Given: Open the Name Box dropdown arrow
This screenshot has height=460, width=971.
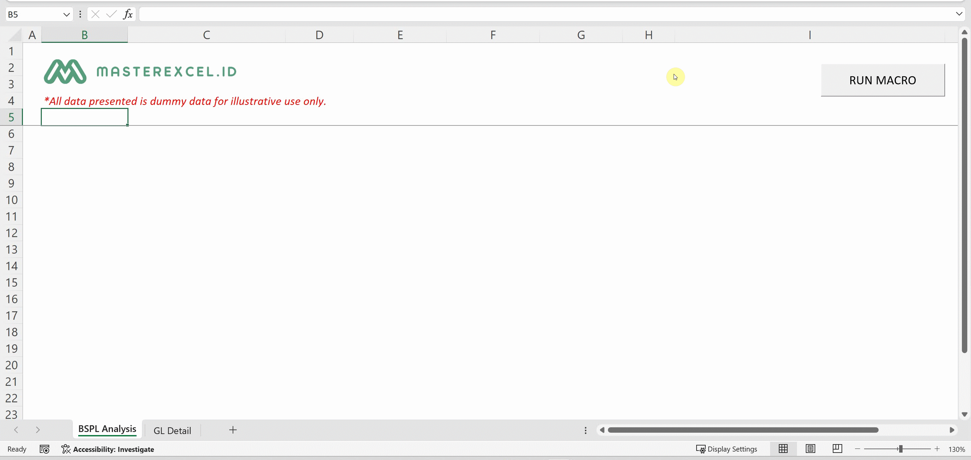Looking at the screenshot, I should point(66,14).
